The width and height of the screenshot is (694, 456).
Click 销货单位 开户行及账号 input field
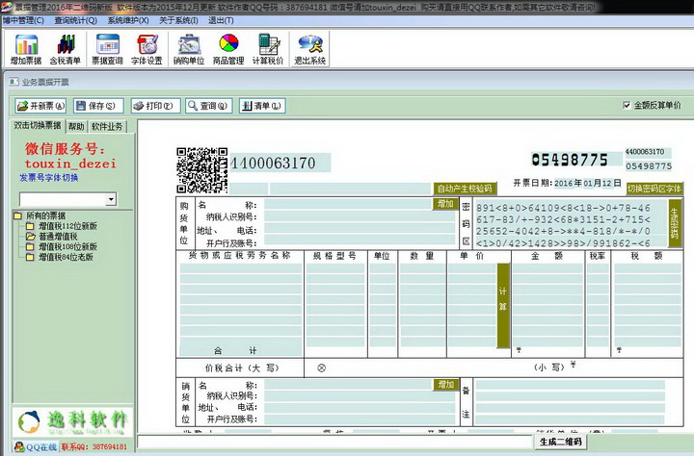click(x=360, y=419)
